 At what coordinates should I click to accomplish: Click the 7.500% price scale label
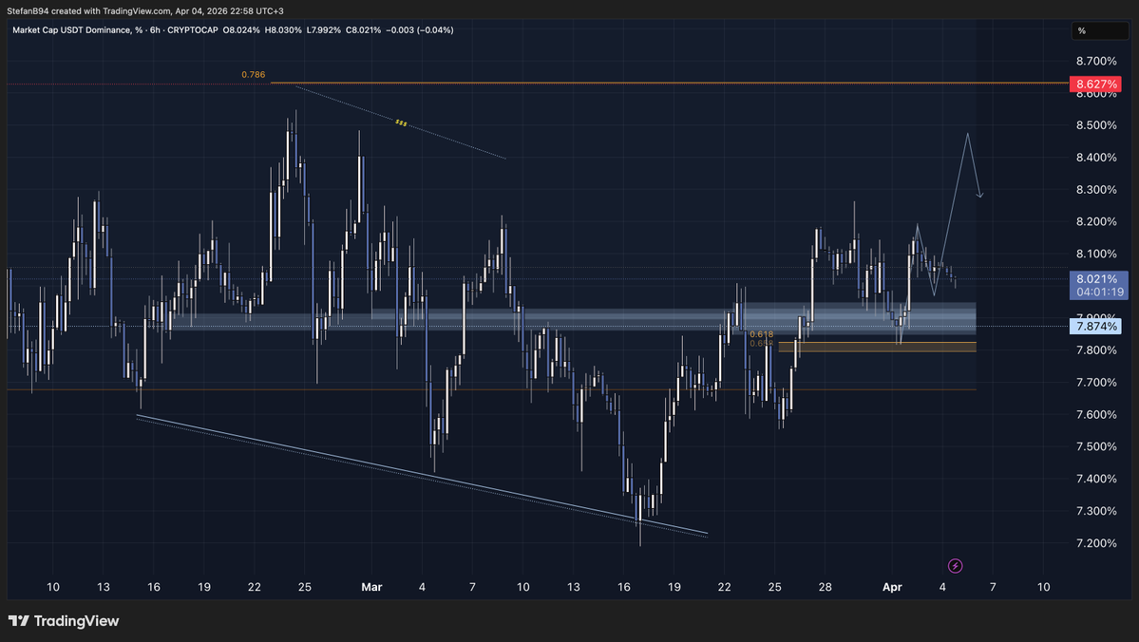[1096, 446]
